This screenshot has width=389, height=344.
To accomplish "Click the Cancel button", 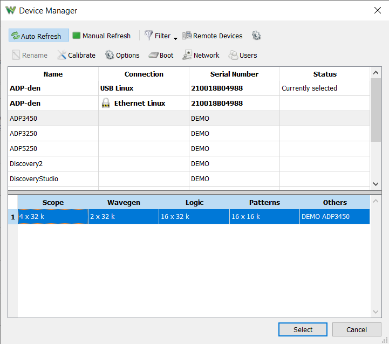I will tap(357, 329).
